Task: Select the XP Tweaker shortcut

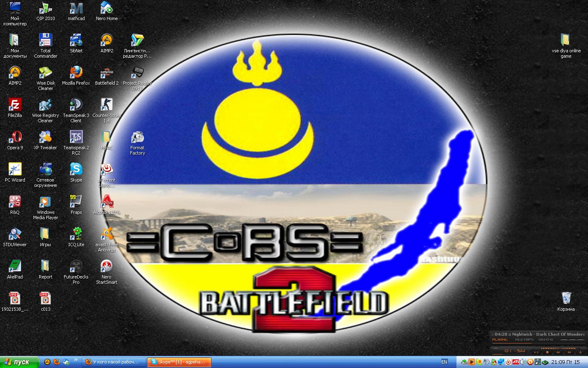Action: [x=45, y=140]
